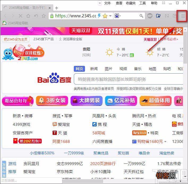Viewport: 188px width, 184px height.
Task: Open the 文件 menu
Action: click(x=108, y=3)
